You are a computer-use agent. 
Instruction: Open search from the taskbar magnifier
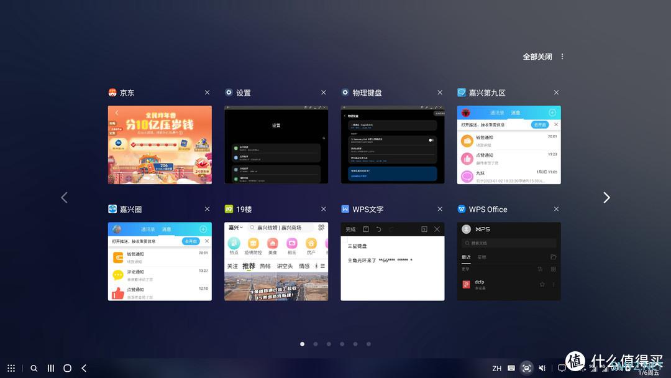34,368
